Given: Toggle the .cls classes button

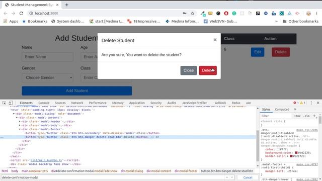Looking at the screenshot, I should tap(306, 116).
